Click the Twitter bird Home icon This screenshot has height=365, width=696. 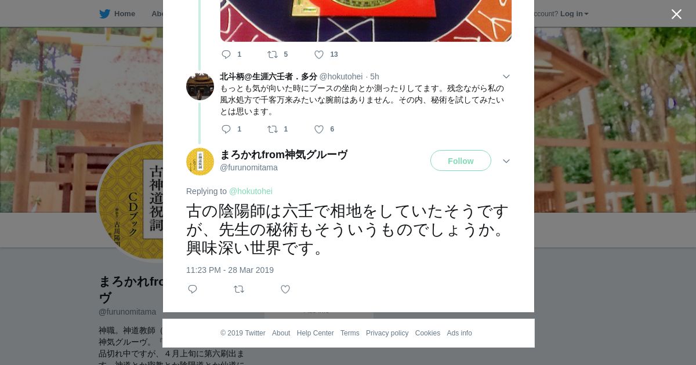pyautogui.click(x=104, y=14)
